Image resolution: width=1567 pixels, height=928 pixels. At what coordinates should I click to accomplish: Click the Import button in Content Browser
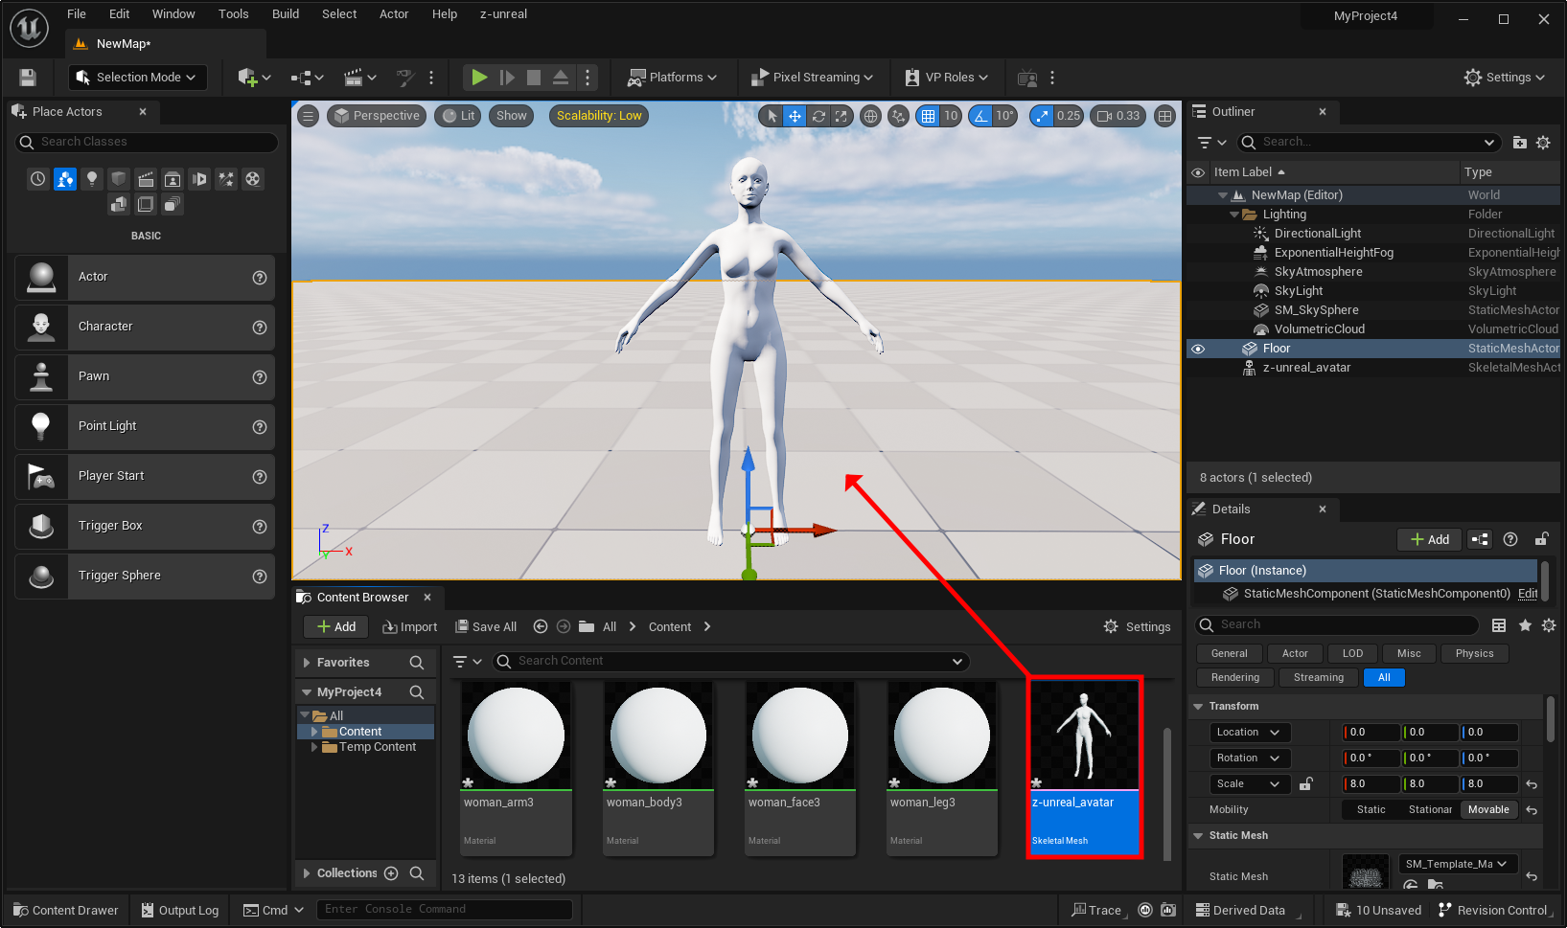click(x=409, y=627)
